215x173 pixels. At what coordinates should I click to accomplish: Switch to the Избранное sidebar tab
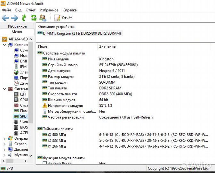tap(17, 26)
